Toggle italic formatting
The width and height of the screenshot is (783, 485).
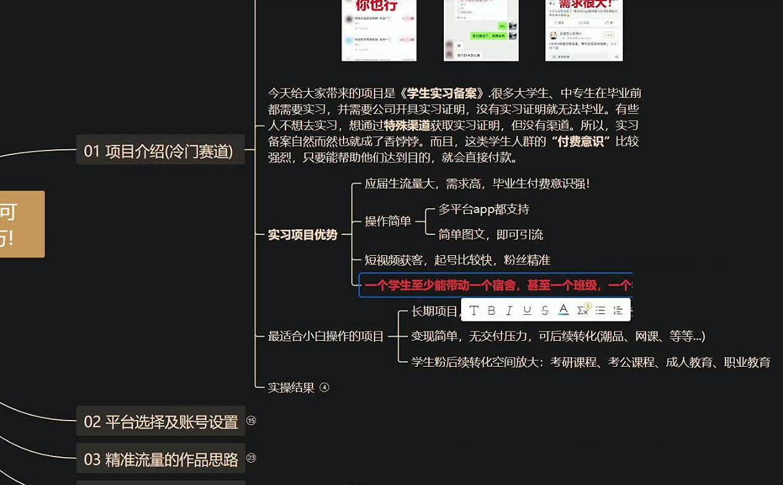pos(509,310)
